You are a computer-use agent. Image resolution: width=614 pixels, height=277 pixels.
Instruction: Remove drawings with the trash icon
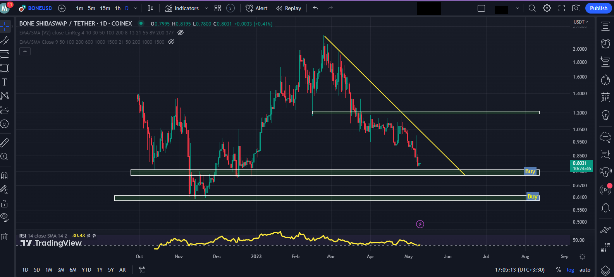tap(5, 236)
